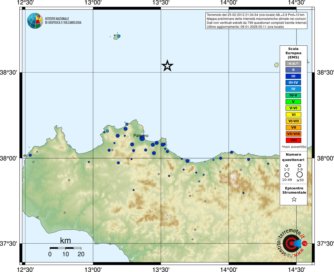Click the red intensity VIII legend swatch
This screenshot has width=334, height=272.
[x=293, y=140]
